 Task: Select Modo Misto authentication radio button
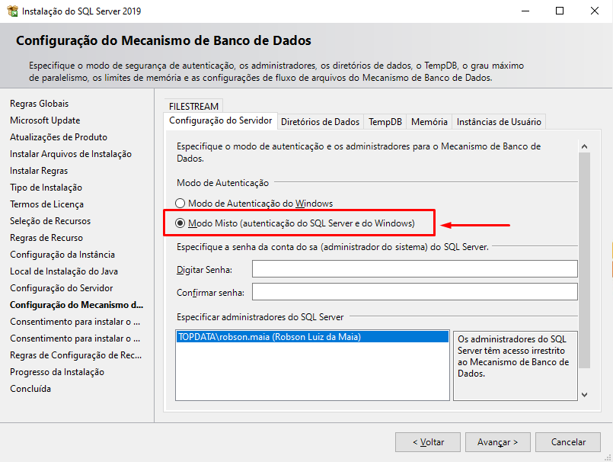tap(180, 223)
